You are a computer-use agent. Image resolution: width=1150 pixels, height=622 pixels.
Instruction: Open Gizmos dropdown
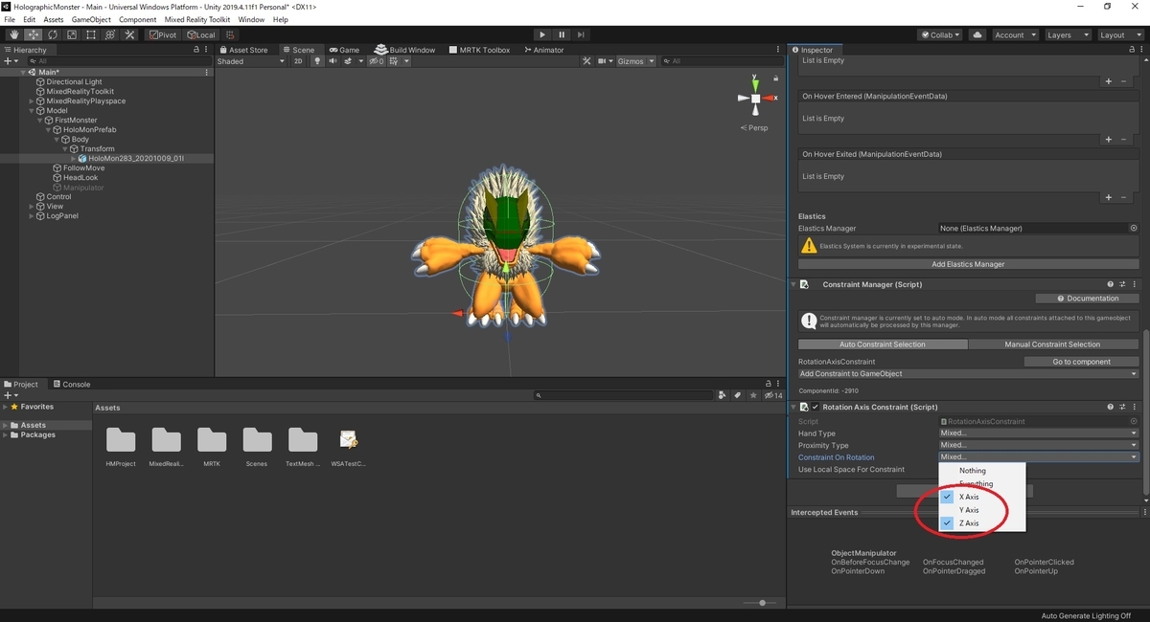tap(635, 61)
